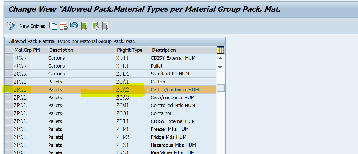358x154 pixels.
Task: Click the Deselect All toolbar icon
Action: tap(106, 26)
